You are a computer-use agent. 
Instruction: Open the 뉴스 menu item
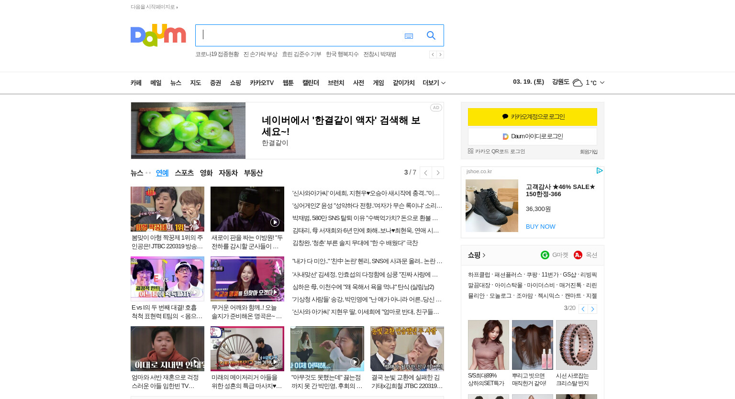tap(176, 83)
